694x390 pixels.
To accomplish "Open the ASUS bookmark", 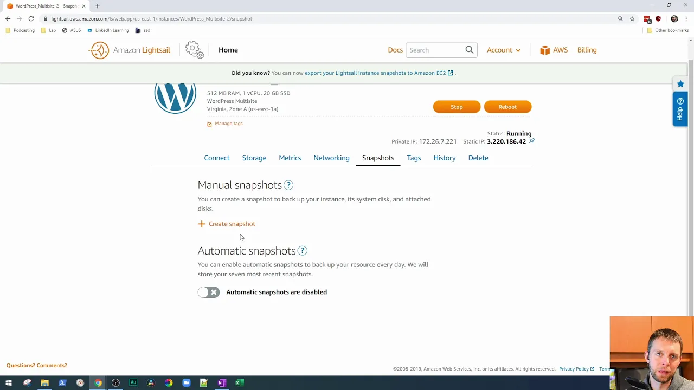I will (72, 30).
